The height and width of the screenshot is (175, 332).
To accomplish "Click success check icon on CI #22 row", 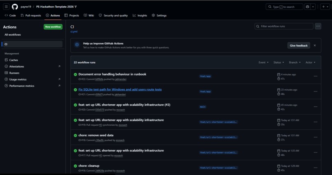I will (x=75, y=74).
